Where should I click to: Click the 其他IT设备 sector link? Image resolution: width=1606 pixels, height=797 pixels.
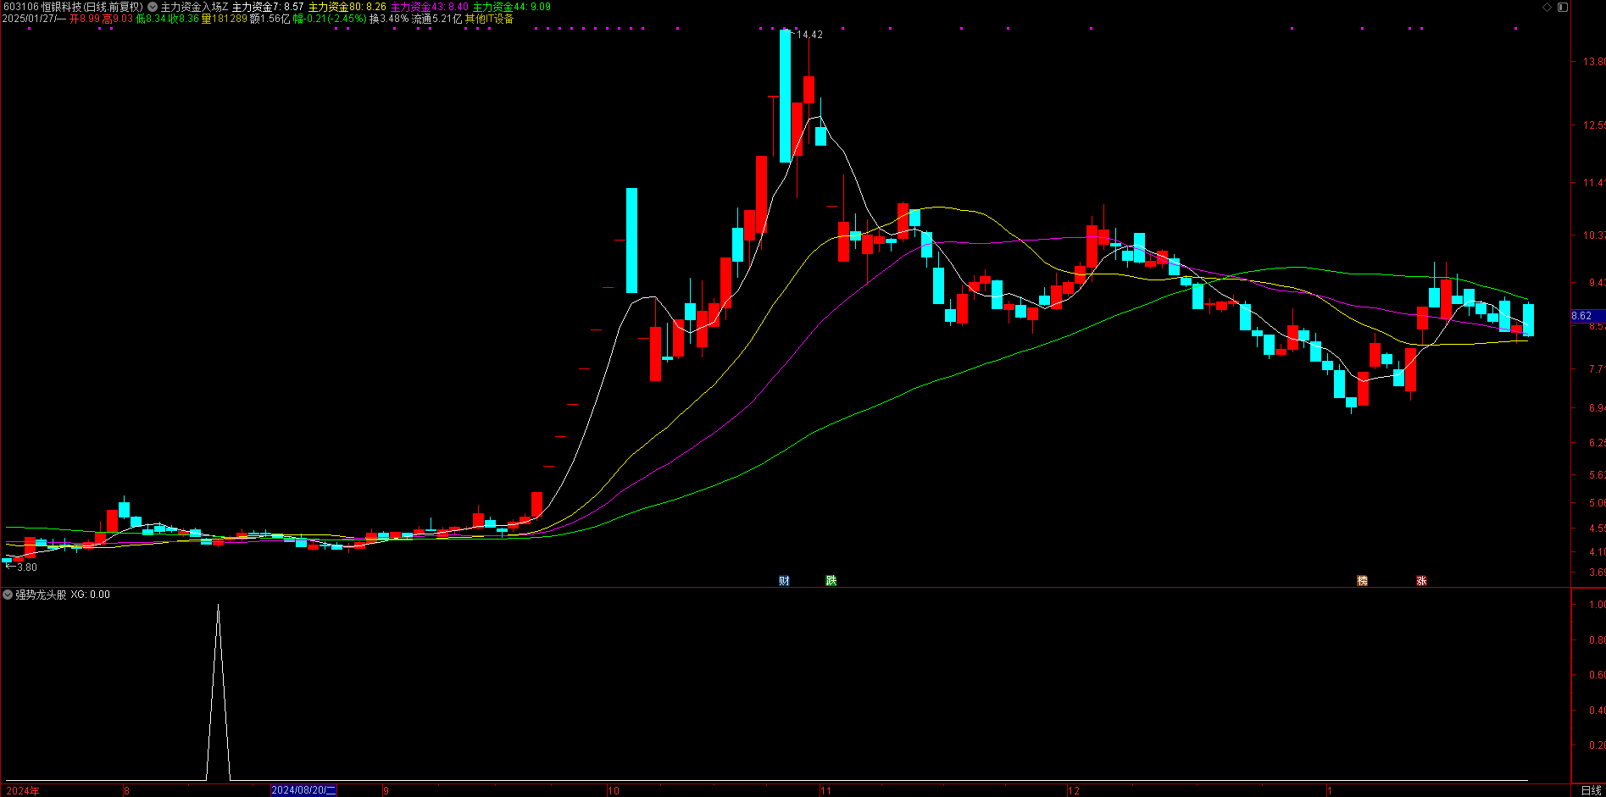(489, 19)
